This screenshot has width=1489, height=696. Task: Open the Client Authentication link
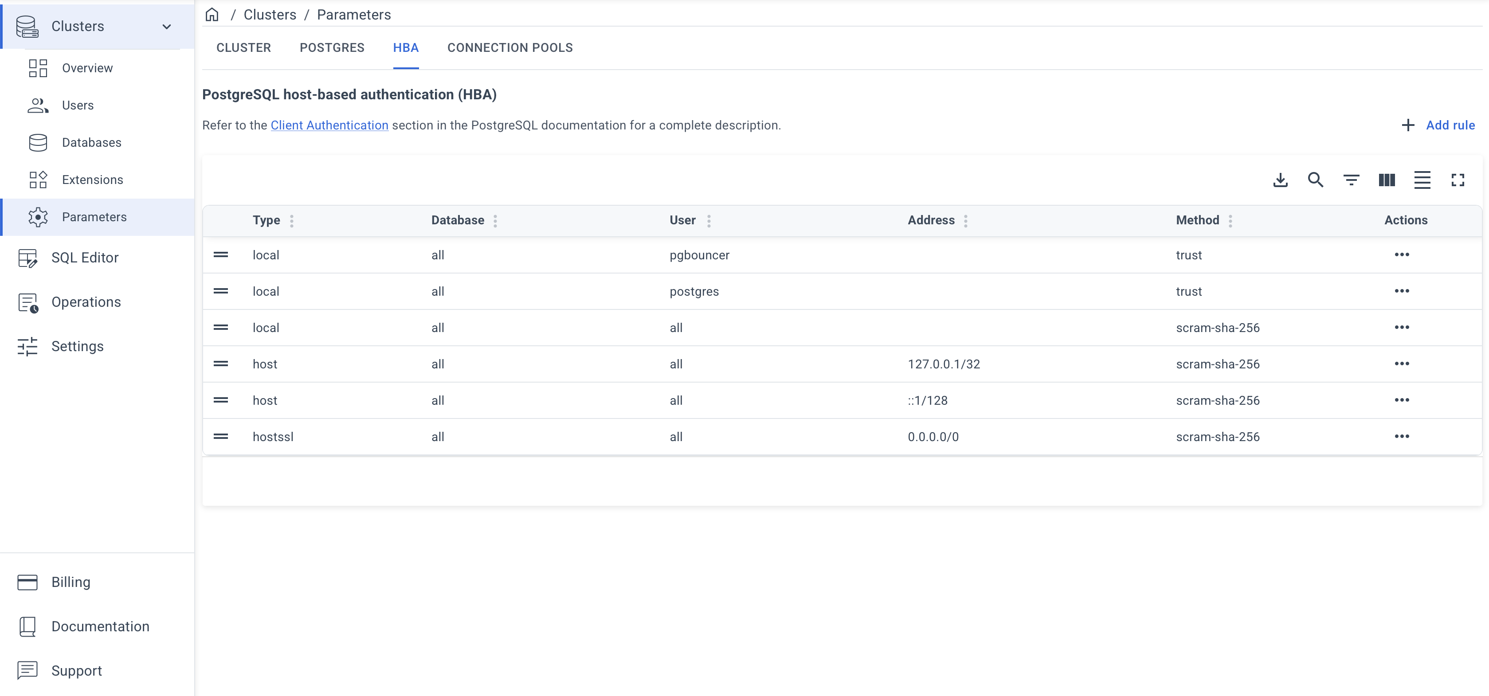[329, 125]
